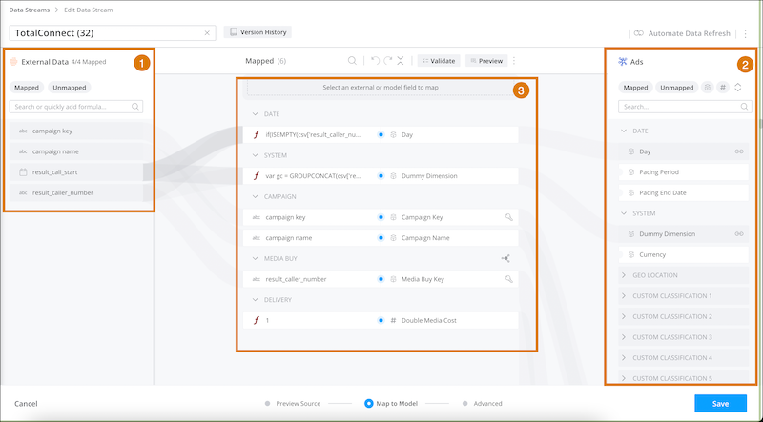This screenshot has height=422, width=763.
Task: Save the data stream
Action: click(721, 404)
